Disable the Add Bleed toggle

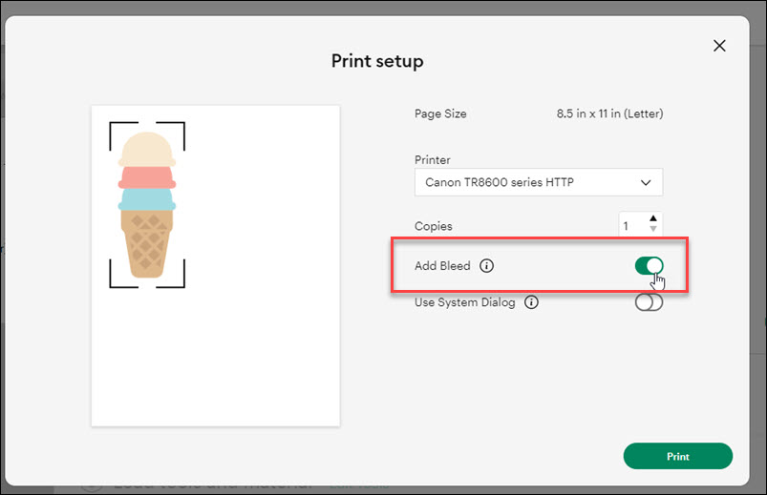649,266
